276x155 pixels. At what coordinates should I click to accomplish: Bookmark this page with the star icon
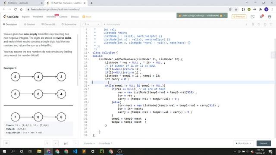236,9
